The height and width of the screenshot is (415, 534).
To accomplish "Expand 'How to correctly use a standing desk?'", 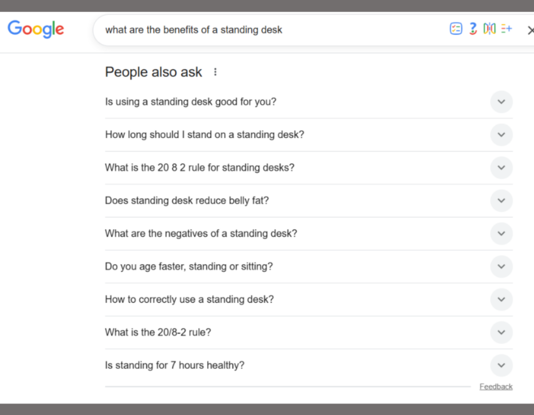I will tap(501, 299).
